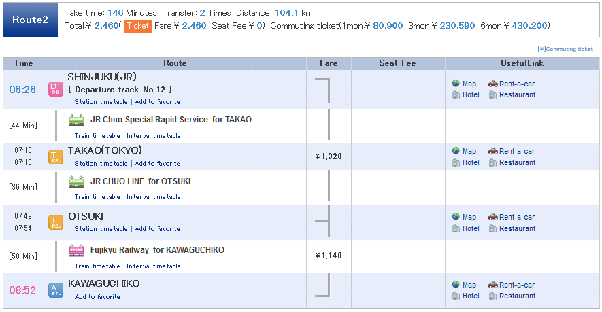The width and height of the screenshot is (602, 312).
Task: Click the UsefulLink column header
Action: coord(522,63)
